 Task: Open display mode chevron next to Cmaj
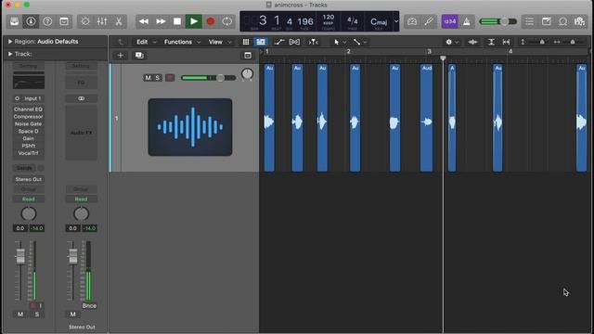click(x=396, y=21)
